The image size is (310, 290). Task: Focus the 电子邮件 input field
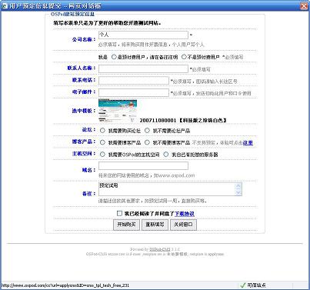[134, 92]
